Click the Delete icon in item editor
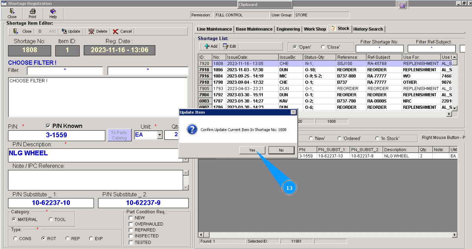 point(91,31)
